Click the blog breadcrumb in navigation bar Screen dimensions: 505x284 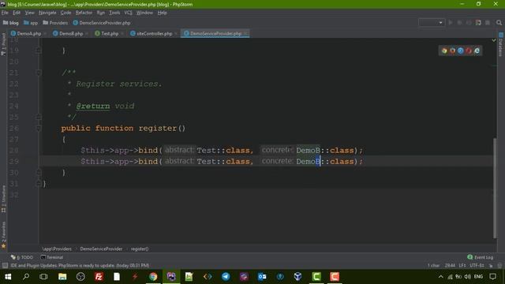coord(11,23)
